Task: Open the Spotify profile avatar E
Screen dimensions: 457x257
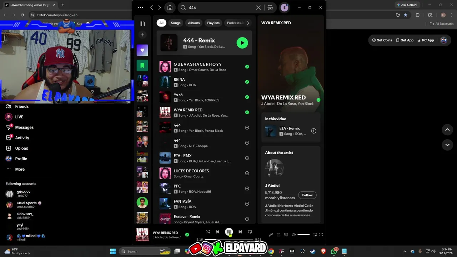Action: pos(284,7)
